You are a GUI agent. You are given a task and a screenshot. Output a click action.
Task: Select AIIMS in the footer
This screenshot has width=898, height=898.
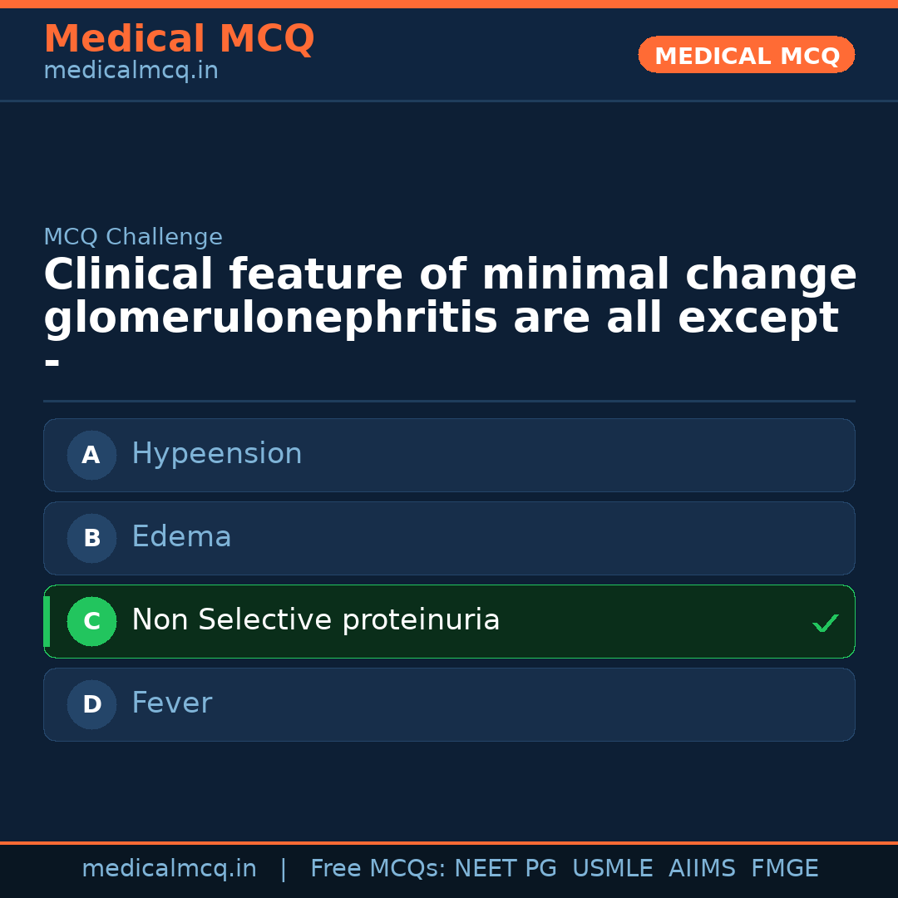pyautogui.click(x=702, y=869)
